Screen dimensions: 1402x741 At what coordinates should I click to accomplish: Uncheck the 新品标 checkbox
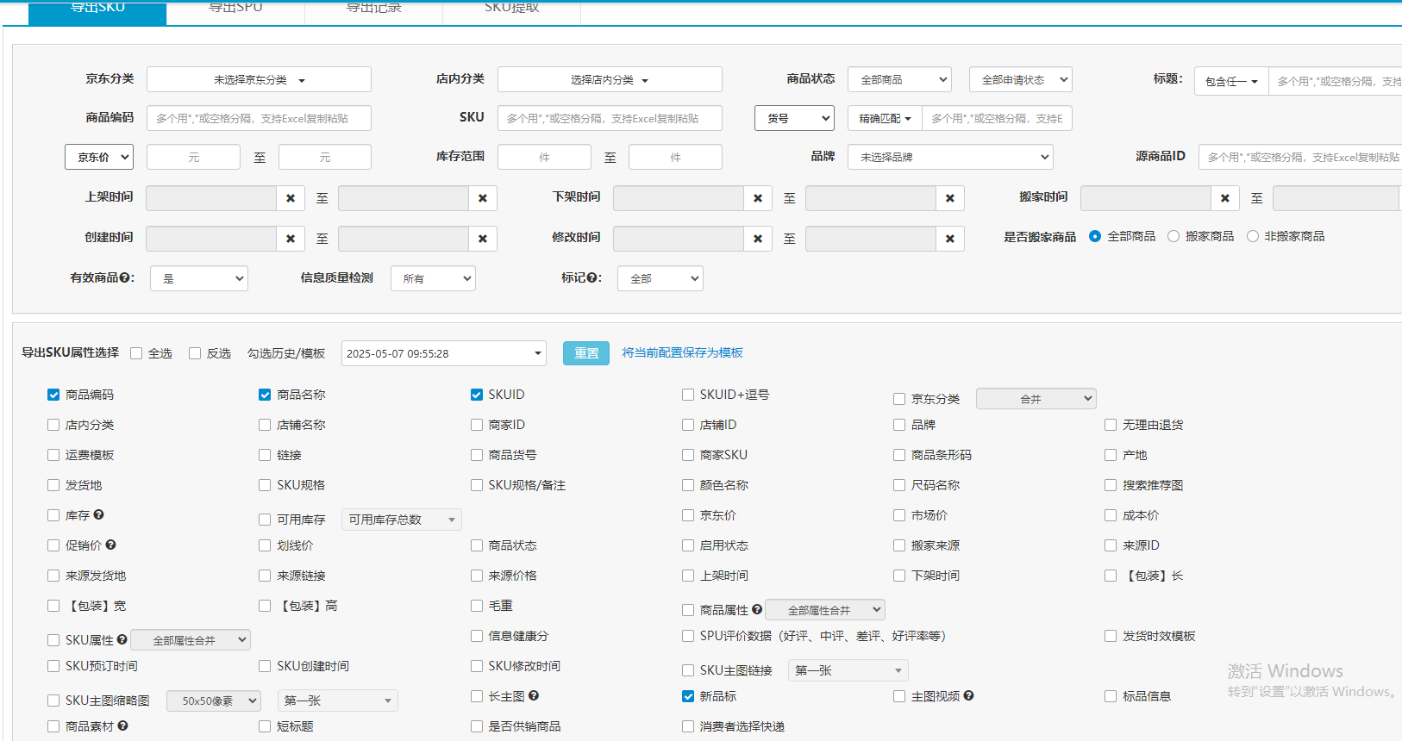[x=688, y=696]
